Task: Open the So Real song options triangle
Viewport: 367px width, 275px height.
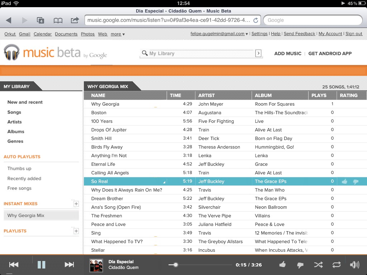Action: click(x=164, y=182)
